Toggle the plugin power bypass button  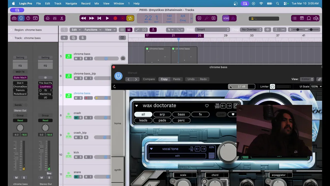click(118, 76)
